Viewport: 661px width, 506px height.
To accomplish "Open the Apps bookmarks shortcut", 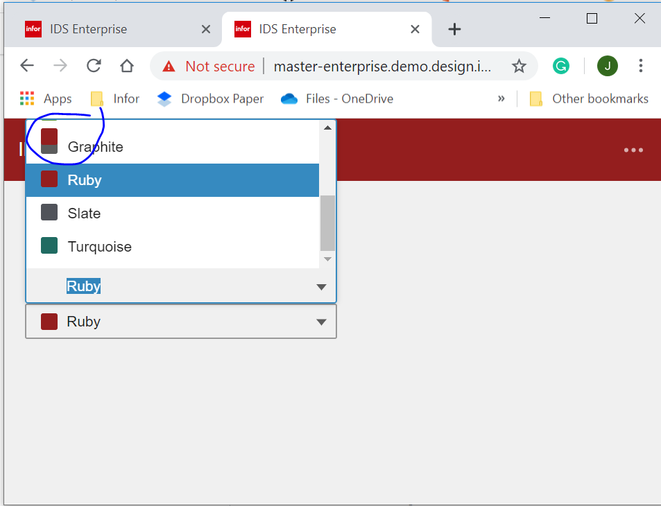I will click(x=46, y=98).
